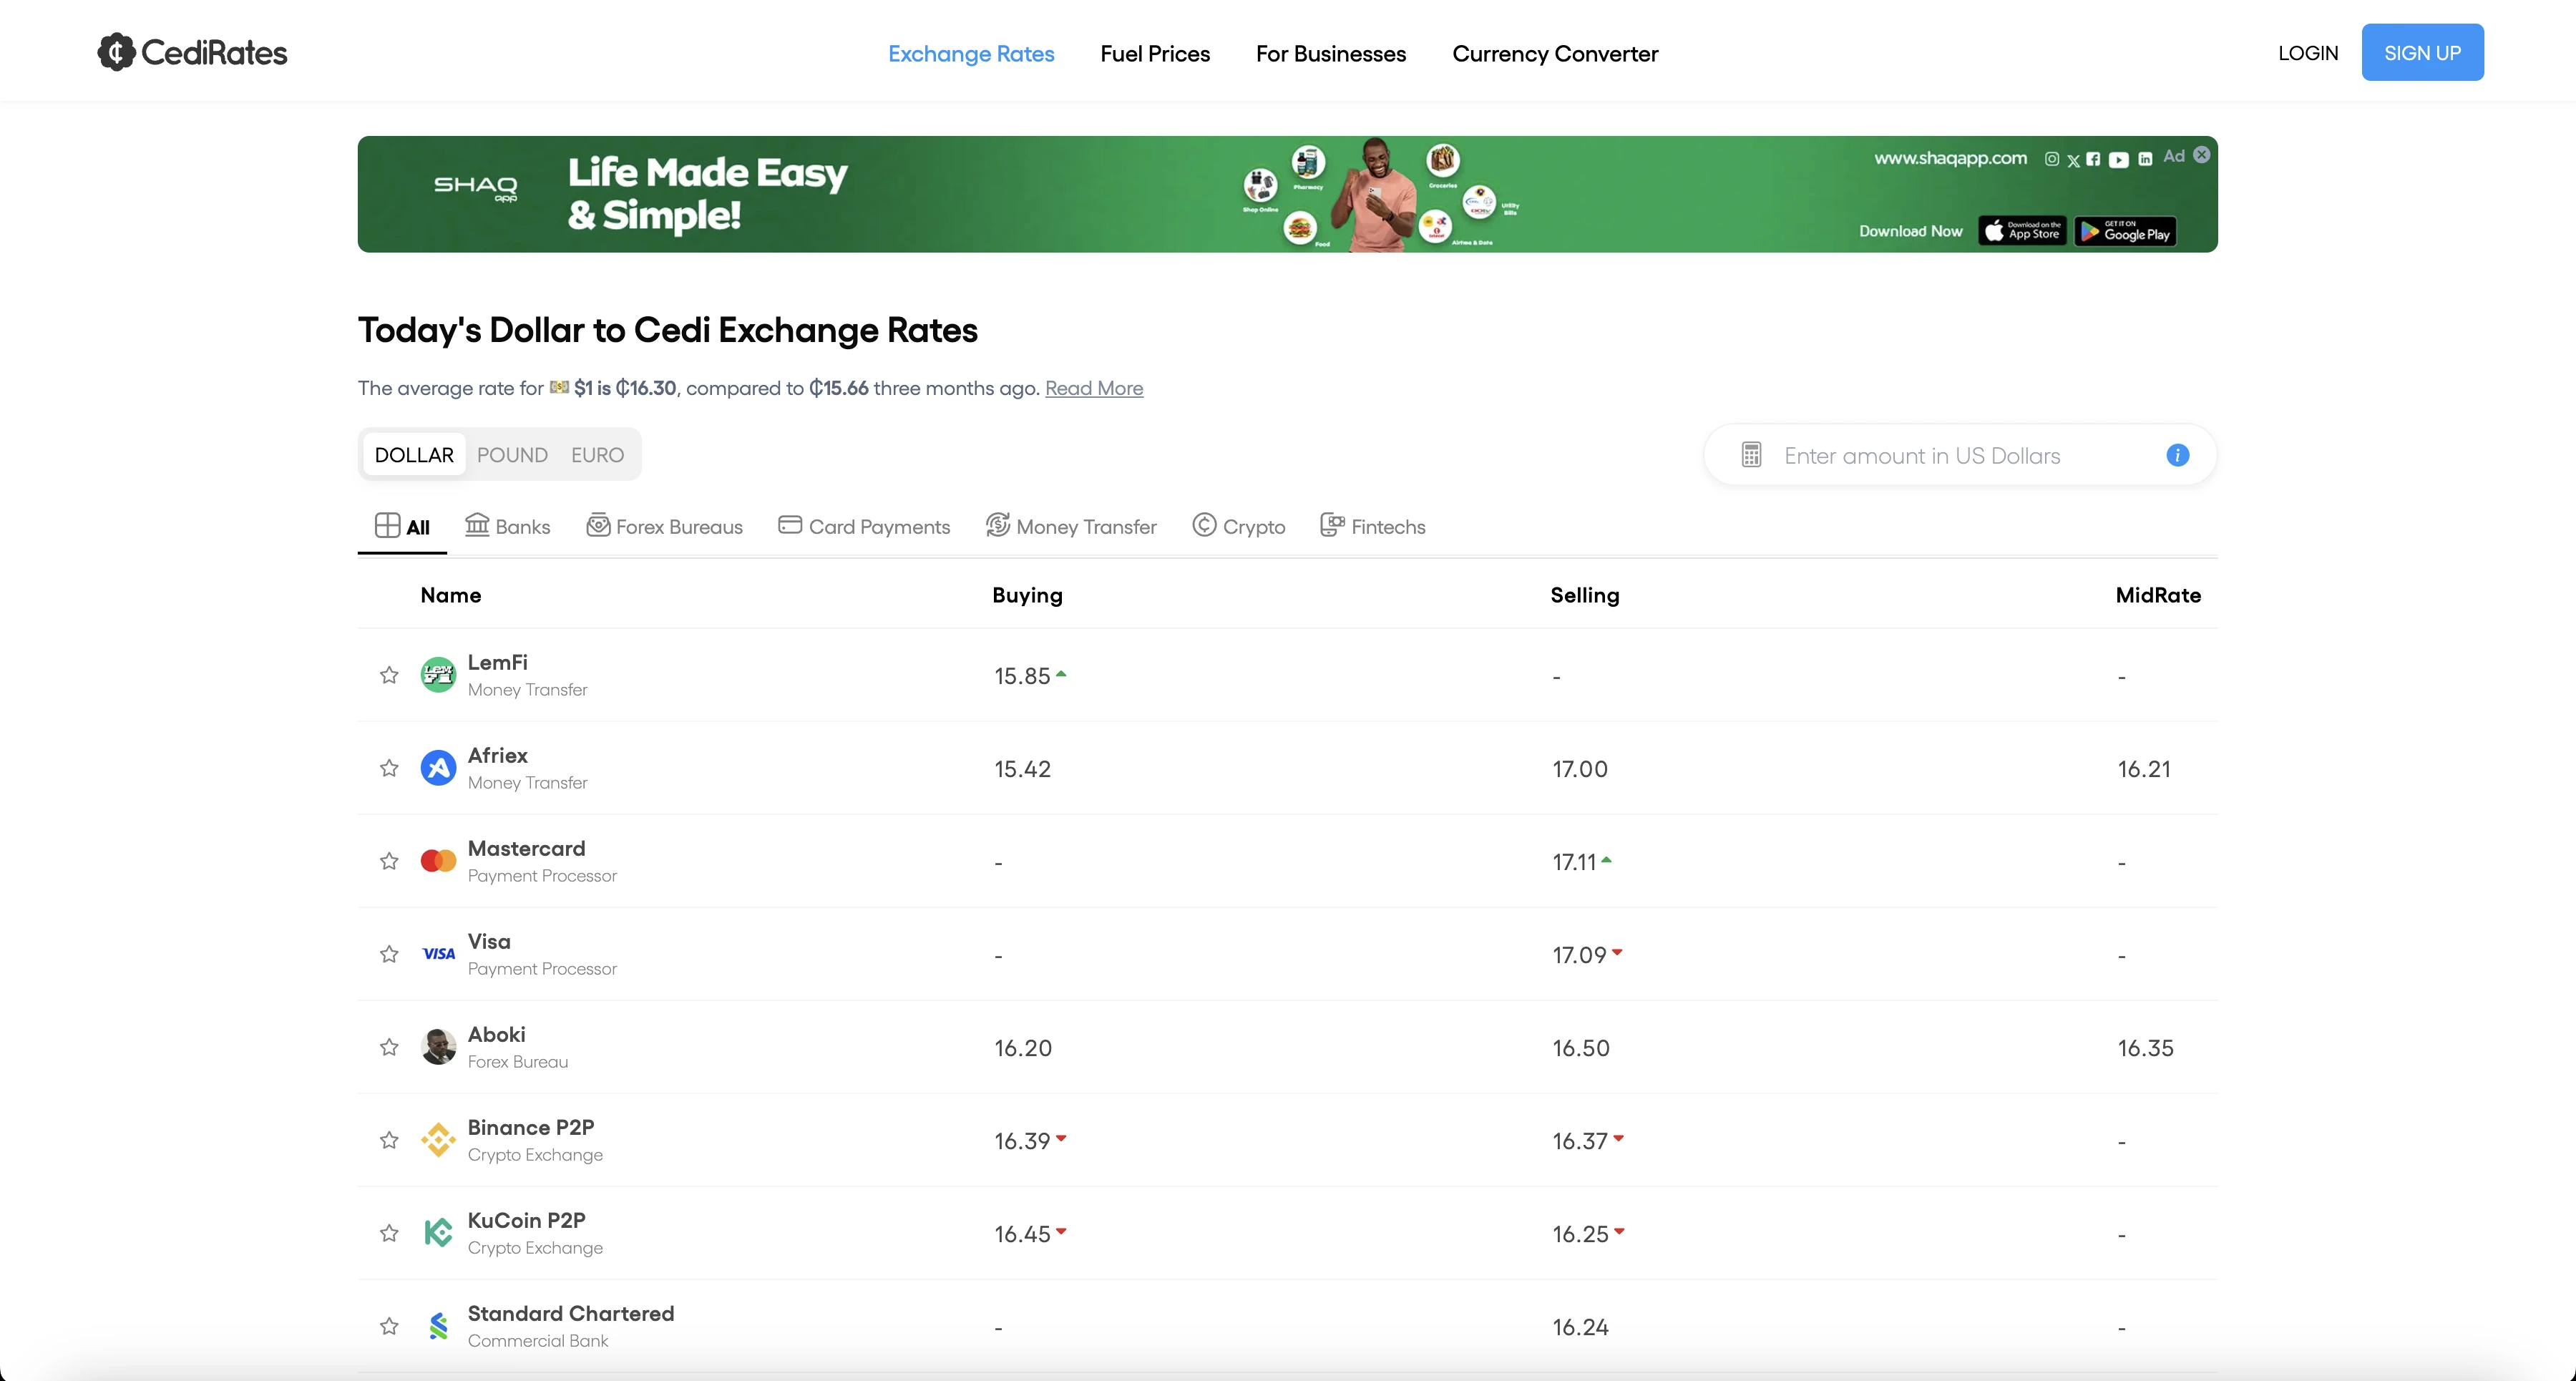2576x1381 pixels.
Task: Switch to the Banks tab
Action: 508,526
